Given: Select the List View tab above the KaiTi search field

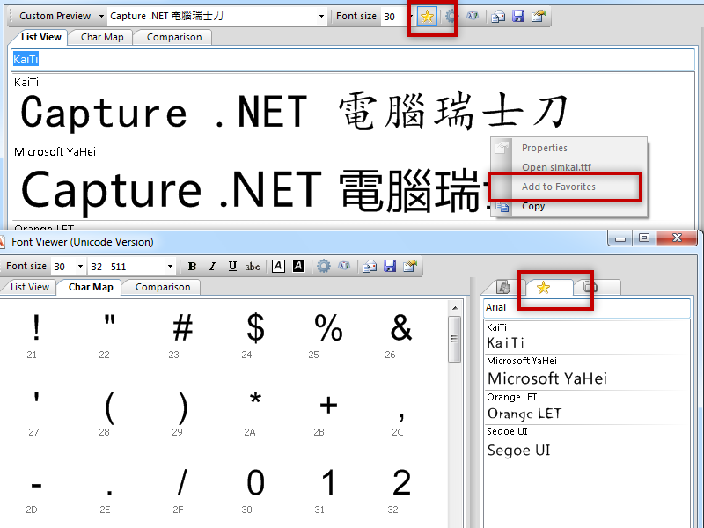Looking at the screenshot, I should 40,37.
